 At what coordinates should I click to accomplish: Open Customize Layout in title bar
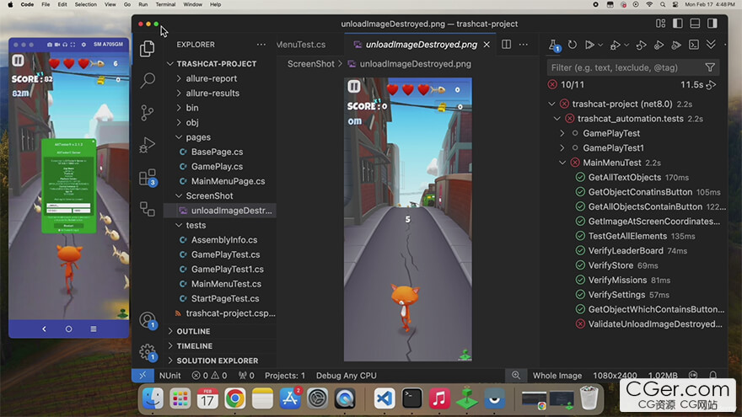(x=660, y=24)
